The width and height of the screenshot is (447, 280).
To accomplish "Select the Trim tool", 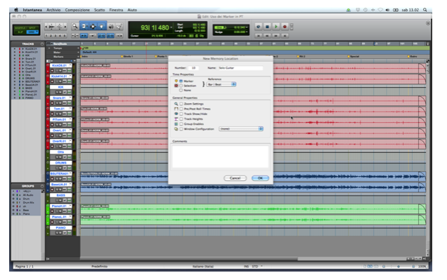I will pyautogui.click(x=84, y=27).
